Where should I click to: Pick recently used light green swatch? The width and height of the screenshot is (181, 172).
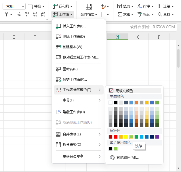pos(116,149)
